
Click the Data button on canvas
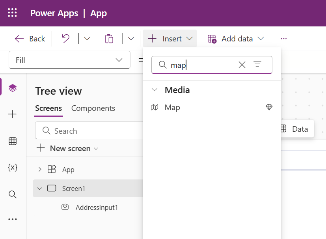click(x=297, y=129)
